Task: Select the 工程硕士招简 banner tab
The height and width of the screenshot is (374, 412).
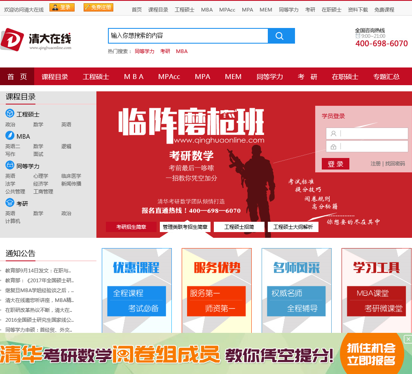Action: [x=239, y=227]
